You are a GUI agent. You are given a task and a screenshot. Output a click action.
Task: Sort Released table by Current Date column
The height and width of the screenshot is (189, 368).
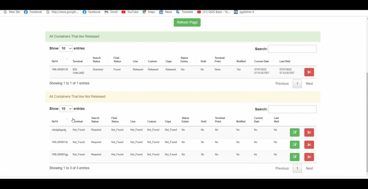[x=261, y=61]
